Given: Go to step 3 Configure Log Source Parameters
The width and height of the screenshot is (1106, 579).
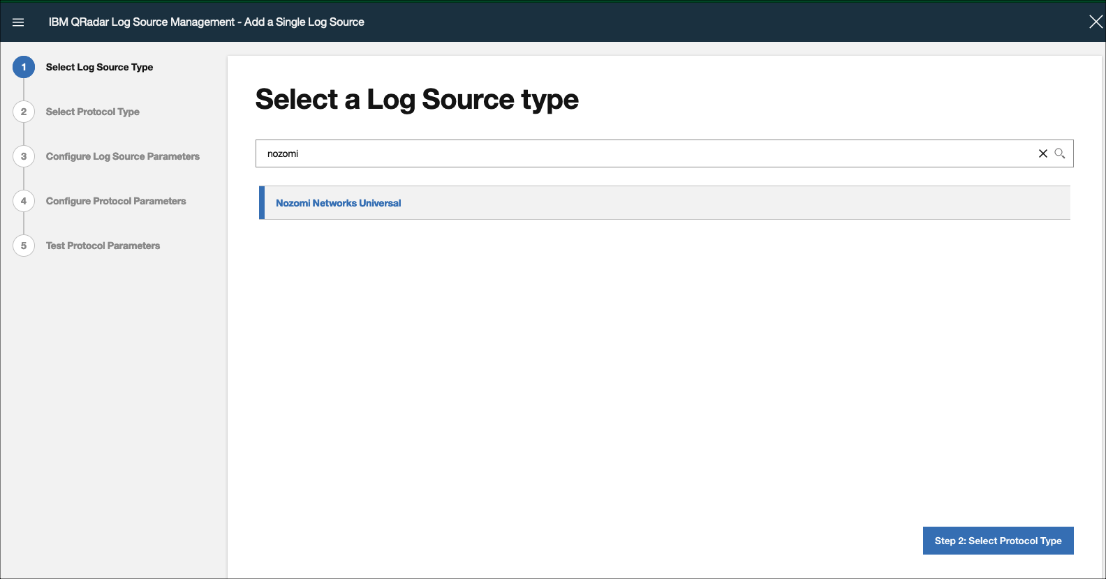Looking at the screenshot, I should pyautogui.click(x=123, y=156).
